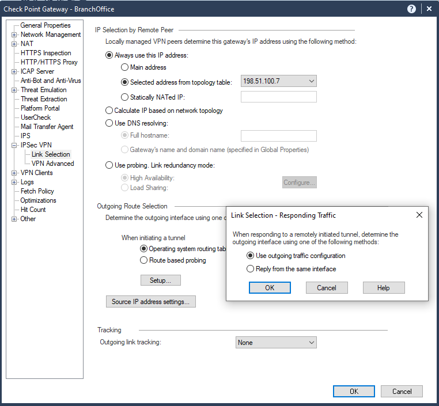The width and height of the screenshot is (439, 406).
Task: Select Main address radio option
Action: (124, 67)
